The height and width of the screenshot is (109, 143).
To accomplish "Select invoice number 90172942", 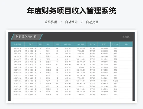I will click(104, 65).
